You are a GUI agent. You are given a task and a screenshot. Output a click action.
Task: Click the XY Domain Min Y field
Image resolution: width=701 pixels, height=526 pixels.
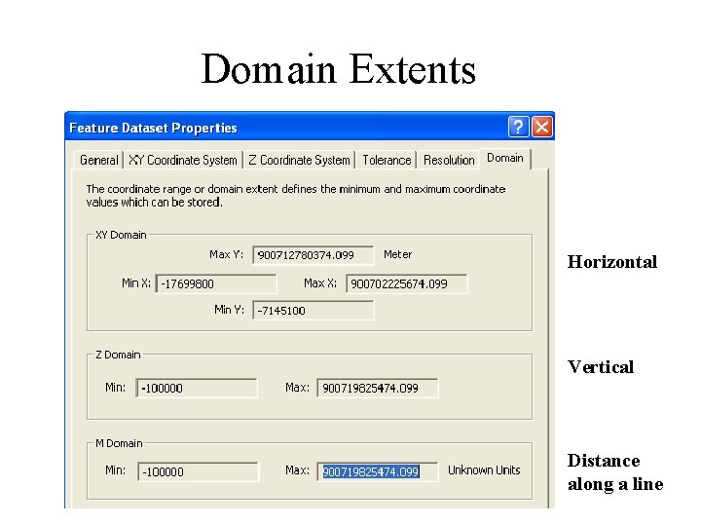[x=313, y=311]
